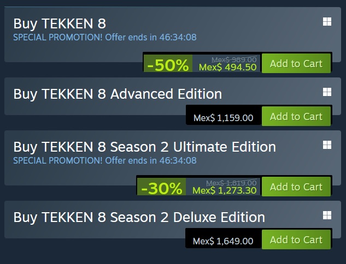Click the -50% discount badge
Screen dimensions: 346x264
click(168, 63)
